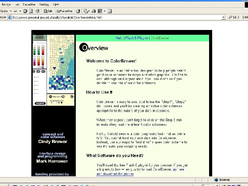Click the 'How to Use It' heading
The height and width of the screenshot is (186, 248).
coord(99,92)
